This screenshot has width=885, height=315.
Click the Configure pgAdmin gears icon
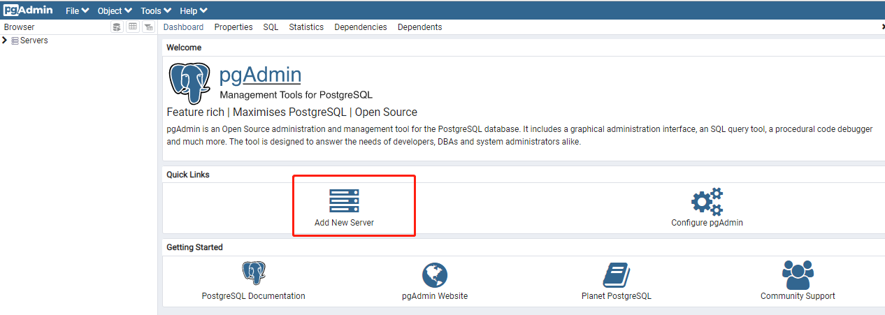(707, 200)
